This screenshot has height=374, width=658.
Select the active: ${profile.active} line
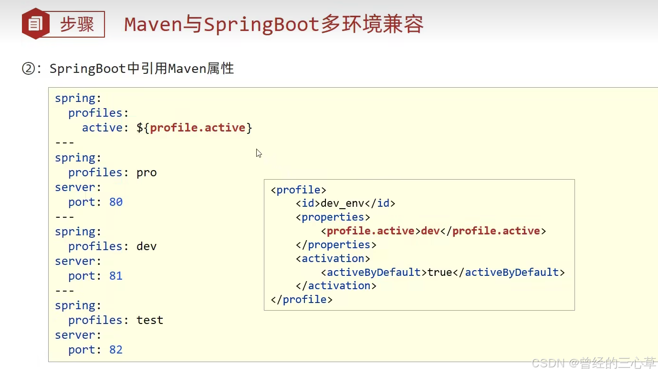[167, 128]
